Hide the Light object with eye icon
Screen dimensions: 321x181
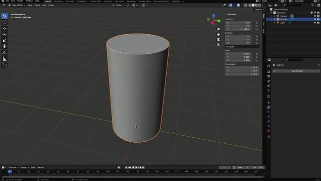pyautogui.click(x=315, y=23)
